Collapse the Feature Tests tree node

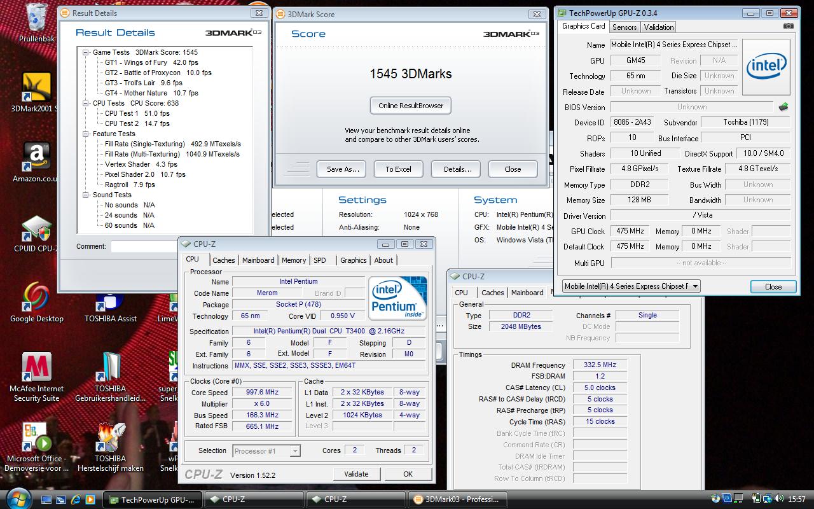tap(86, 134)
